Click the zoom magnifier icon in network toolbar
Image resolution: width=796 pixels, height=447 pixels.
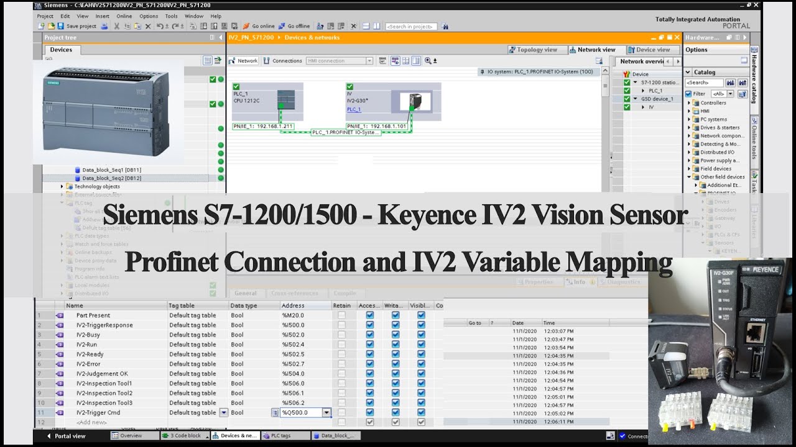(x=428, y=61)
